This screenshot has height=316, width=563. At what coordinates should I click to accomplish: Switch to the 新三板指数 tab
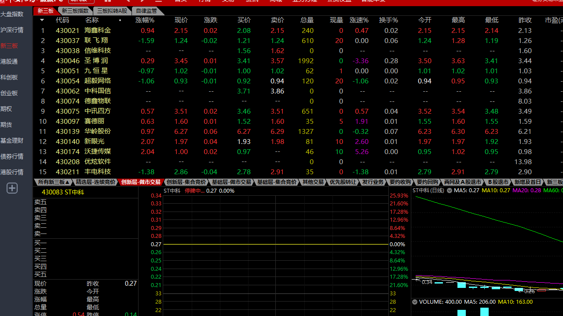[75, 11]
